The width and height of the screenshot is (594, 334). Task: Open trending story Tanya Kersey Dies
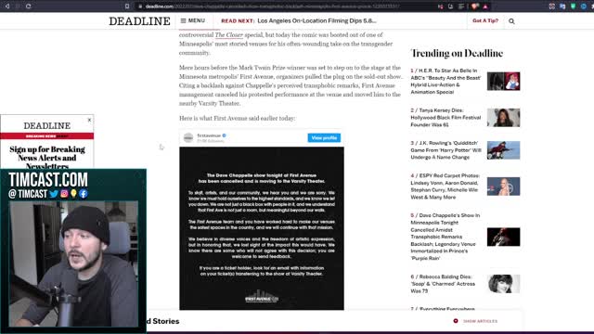coord(445,118)
